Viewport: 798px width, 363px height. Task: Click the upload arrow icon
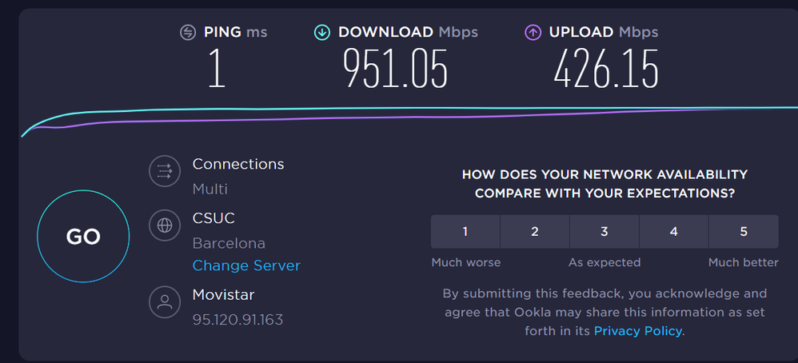tap(533, 33)
